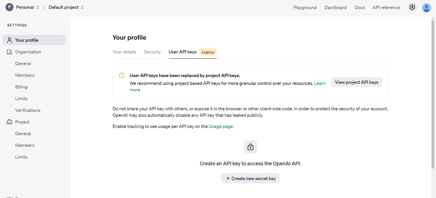Select the User API keys tab
The height and width of the screenshot is (198, 436).
tap(193, 52)
